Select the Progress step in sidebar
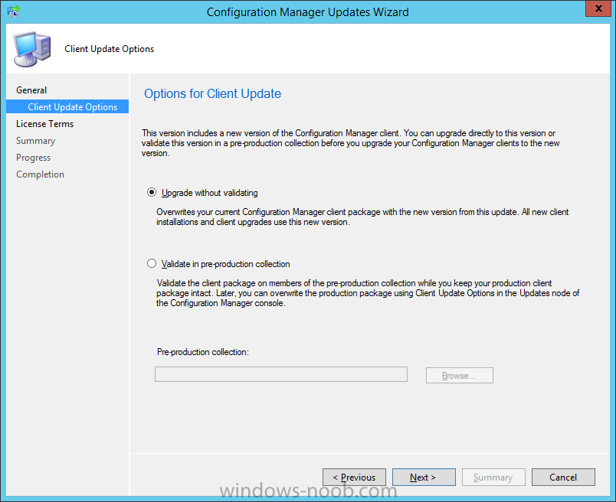The image size is (616, 502). [34, 158]
